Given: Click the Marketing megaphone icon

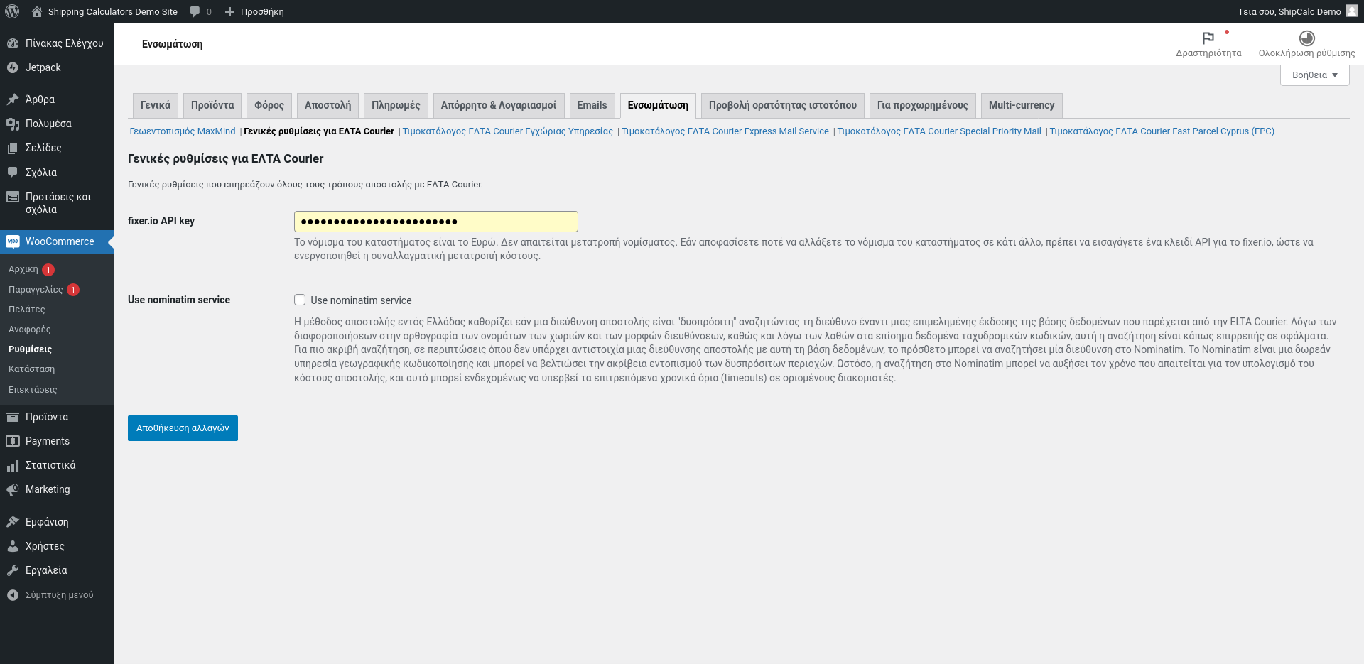Looking at the screenshot, I should pos(13,489).
